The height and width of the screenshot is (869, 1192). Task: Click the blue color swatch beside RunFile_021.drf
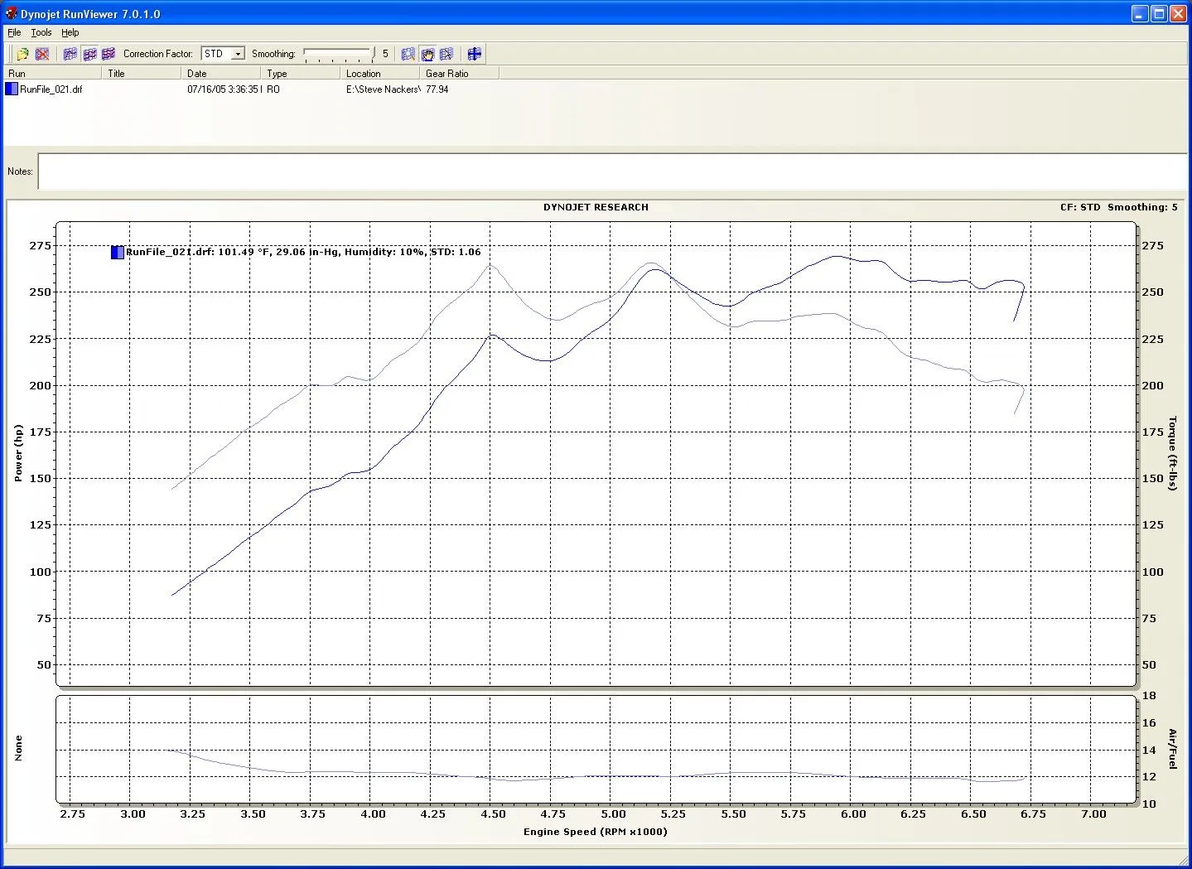click(12, 89)
